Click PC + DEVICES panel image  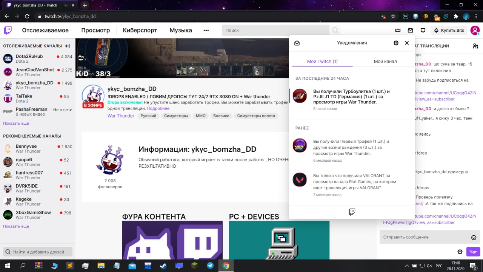279,240
